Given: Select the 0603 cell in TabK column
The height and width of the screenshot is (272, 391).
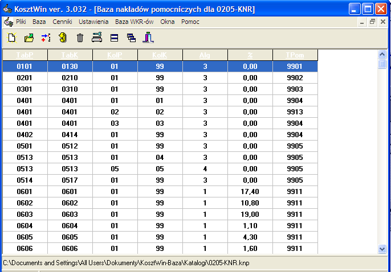Looking at the screenshot, I should point(70,215).
